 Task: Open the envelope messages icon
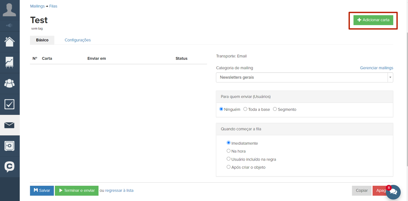coord(10,125)
